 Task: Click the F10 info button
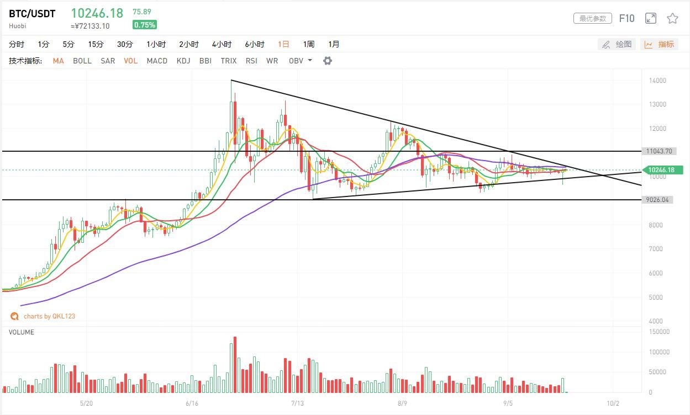pyautogui.click(x=626, y=18)
